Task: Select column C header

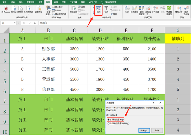Action: click(x=74, y=30)
